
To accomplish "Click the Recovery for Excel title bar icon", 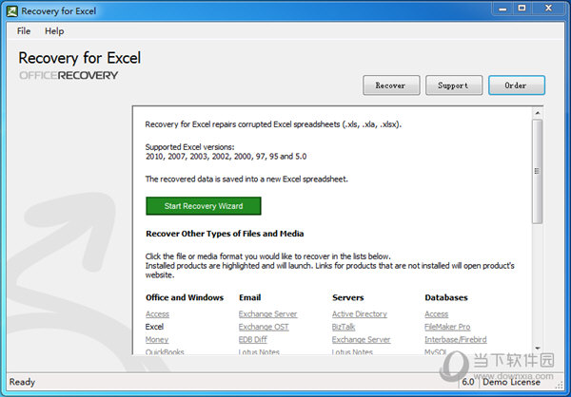I will [12, 11].
